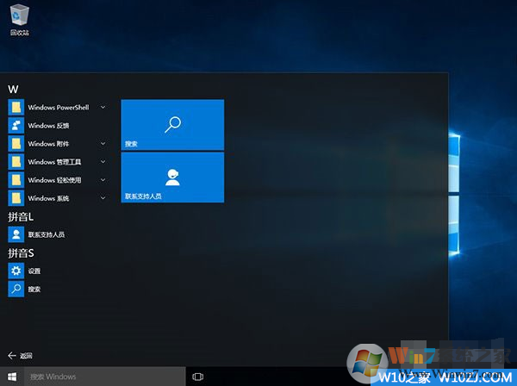Image resolution: width=517 pixels, height=386 pixels.
Task: Open the 搜索 tile
Action: pos(172,125)
